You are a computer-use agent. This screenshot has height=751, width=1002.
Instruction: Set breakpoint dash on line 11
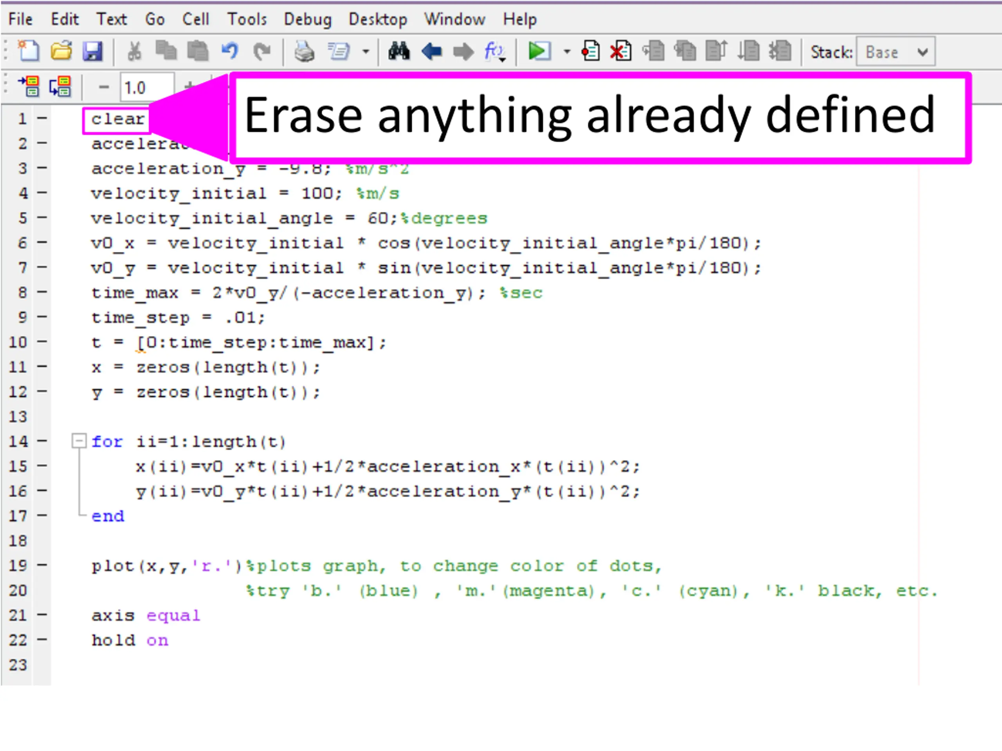pos(41,366)
